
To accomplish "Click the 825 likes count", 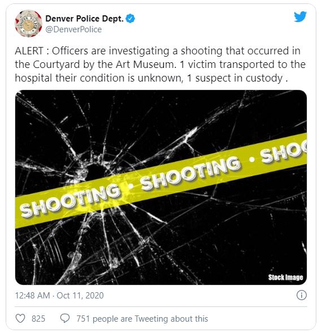I will (x=38, y=318).
